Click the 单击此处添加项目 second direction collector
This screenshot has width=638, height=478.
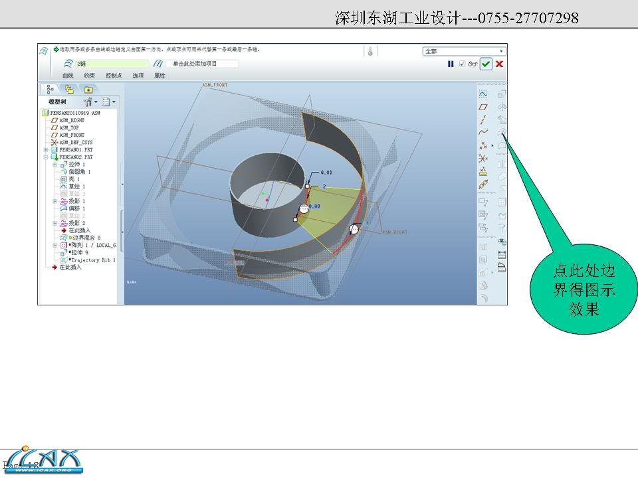202,64
